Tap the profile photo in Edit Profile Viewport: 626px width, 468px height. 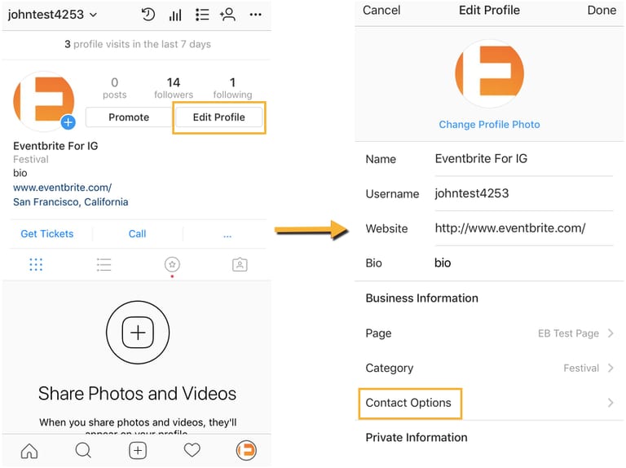[489, 73]
